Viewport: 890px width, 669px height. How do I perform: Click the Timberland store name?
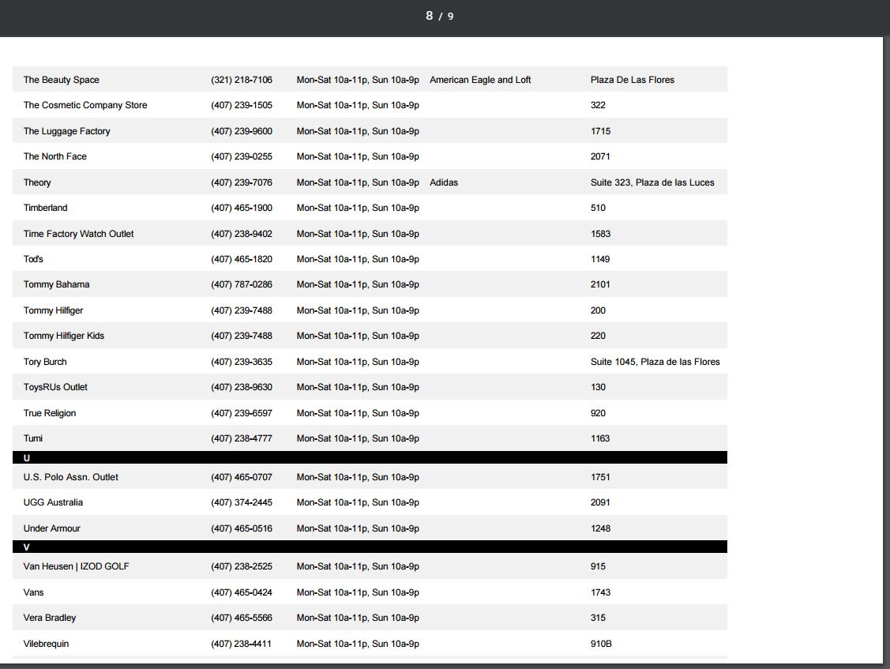tap(46, 208)
